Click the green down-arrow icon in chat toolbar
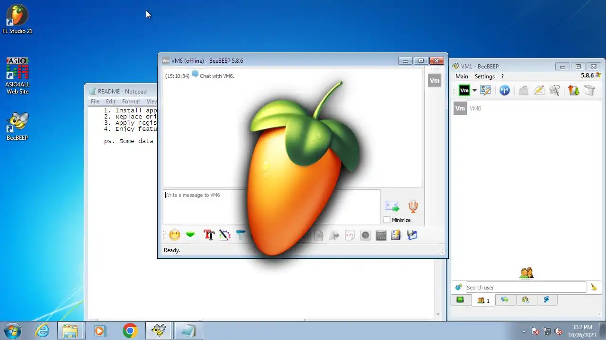Screen dimensions: 606x340 tap(190, 235)
